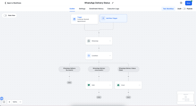Open the SMS node options menu

(x=110, y=85)
